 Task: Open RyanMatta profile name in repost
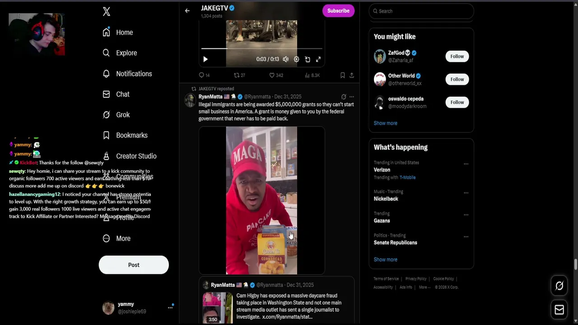pyautogui.click(x=210, y=97)
